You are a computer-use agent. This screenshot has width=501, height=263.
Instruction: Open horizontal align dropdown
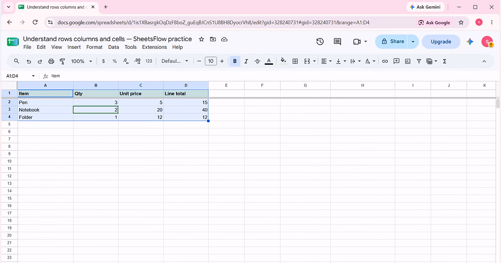[326, 61]
